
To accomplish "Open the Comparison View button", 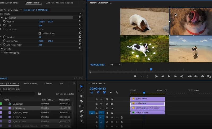I will tap(209, 76).
